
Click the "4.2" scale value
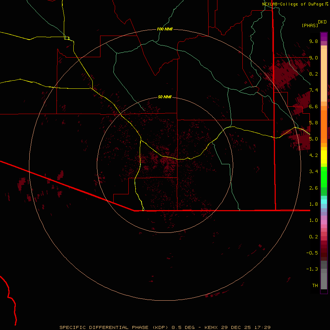click(x=313, y=155)
